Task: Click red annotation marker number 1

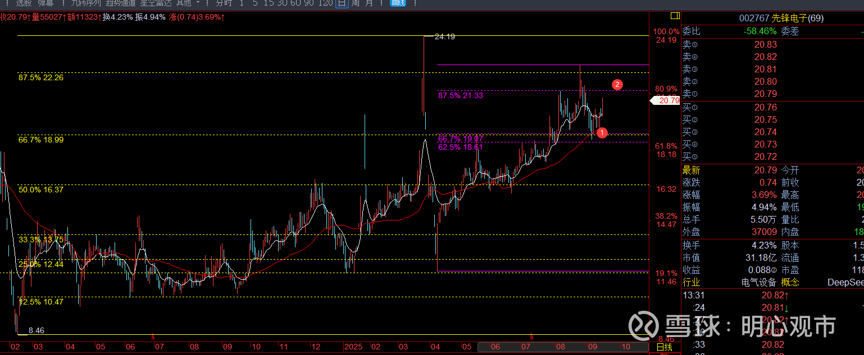Action: (602, 133)
